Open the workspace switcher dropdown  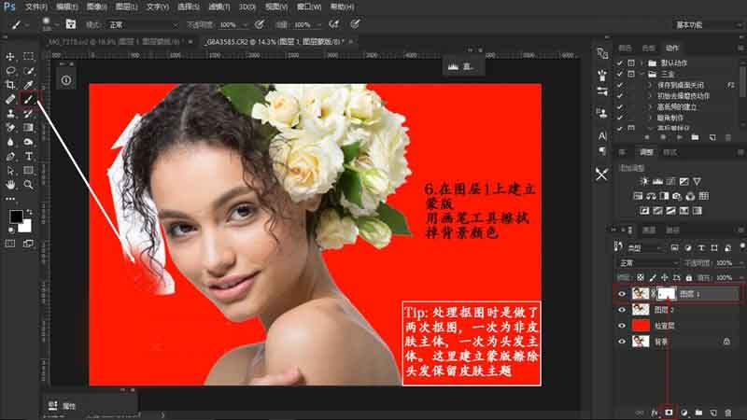click(x=707, y=25)
